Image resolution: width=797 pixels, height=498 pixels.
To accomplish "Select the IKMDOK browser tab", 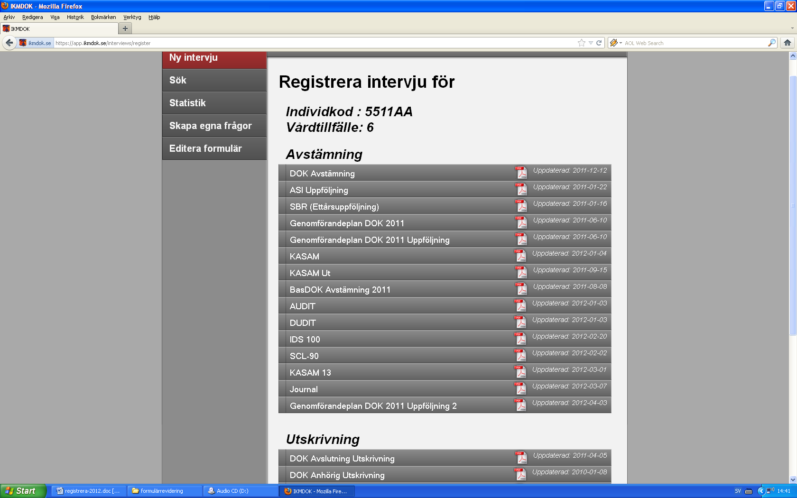I will pos(59,28).
